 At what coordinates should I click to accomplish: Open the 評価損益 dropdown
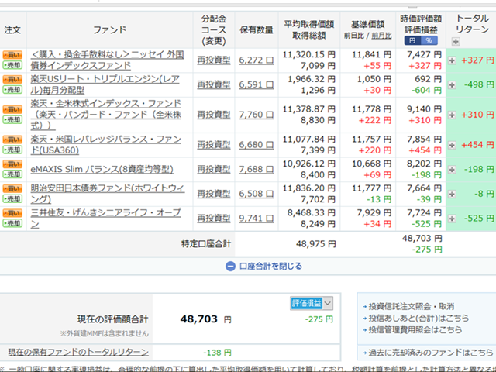(x=312, y=303)
